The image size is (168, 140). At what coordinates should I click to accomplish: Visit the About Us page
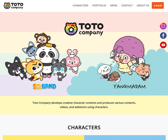(143, 6)
